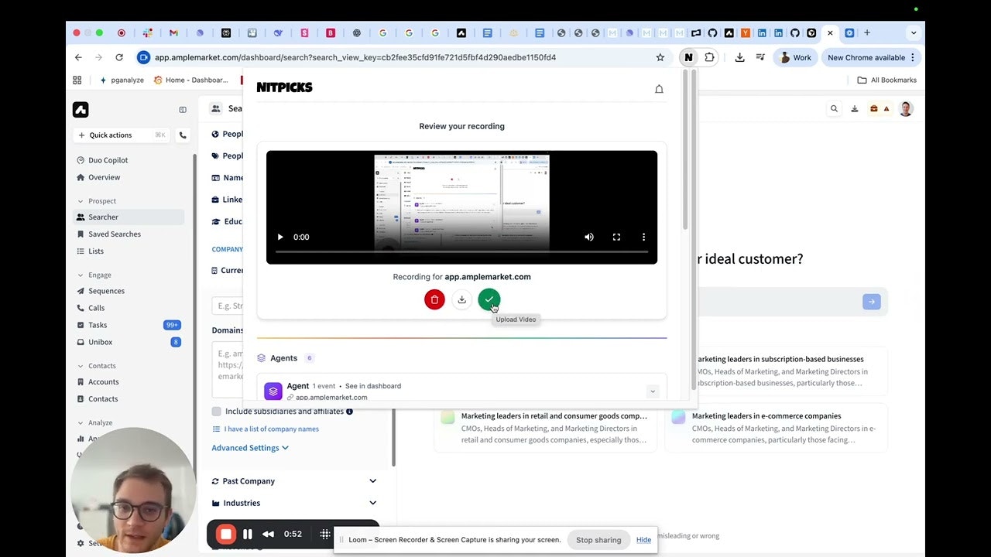Expand the Industries filter
This screenshot has height=557, width=991.
tap(294, 503)
